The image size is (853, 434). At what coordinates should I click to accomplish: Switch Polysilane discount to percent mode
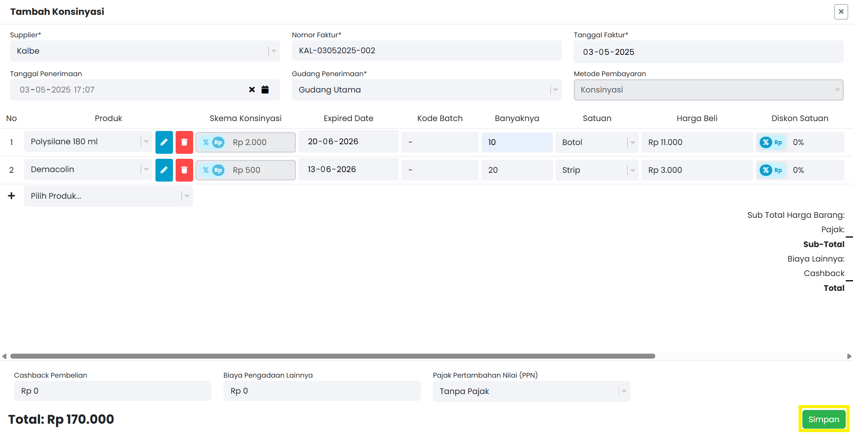click(766, 142)
